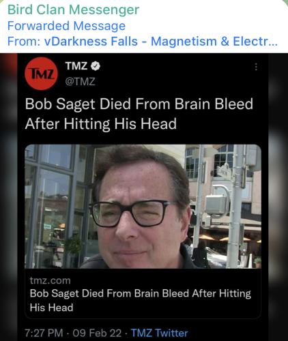Click the blurred right margin of the image
Screen dimensions: 288x341
pos(278,197)
